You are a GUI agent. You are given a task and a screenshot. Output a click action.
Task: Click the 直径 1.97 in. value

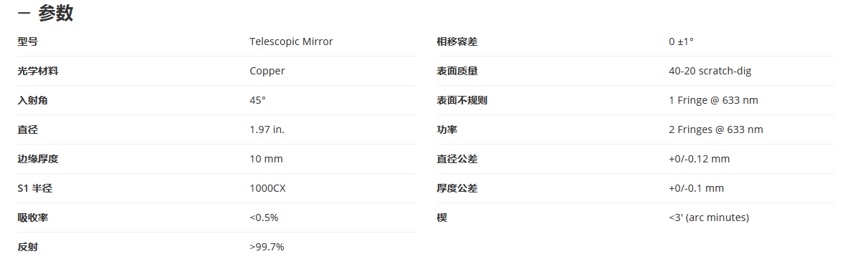[x=267, y=129]
